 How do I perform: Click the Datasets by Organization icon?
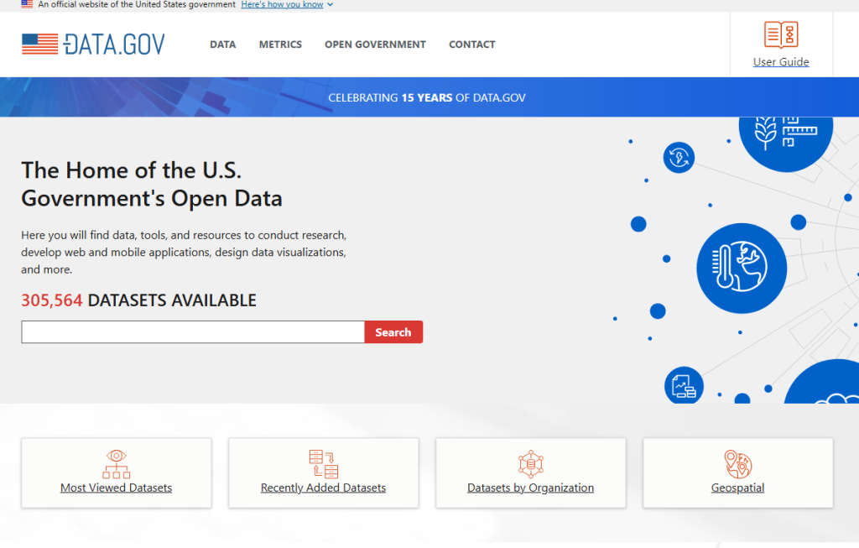[x=530, y=464]
